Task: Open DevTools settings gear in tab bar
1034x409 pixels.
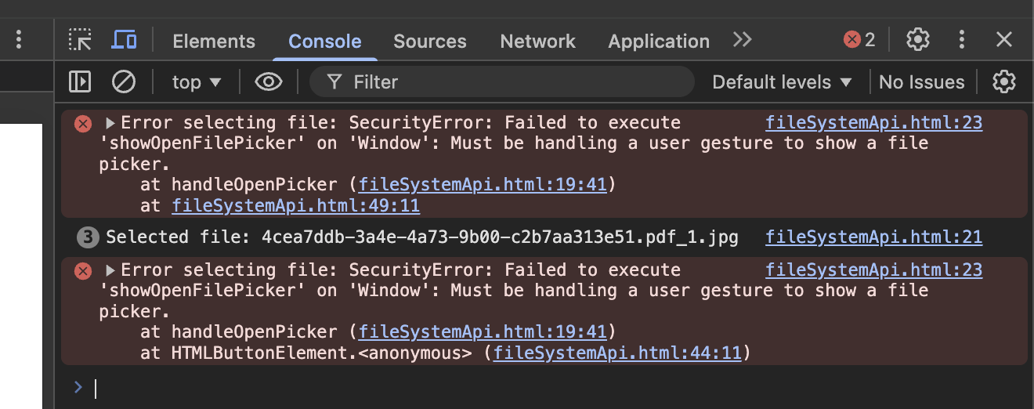Action: 917,40
